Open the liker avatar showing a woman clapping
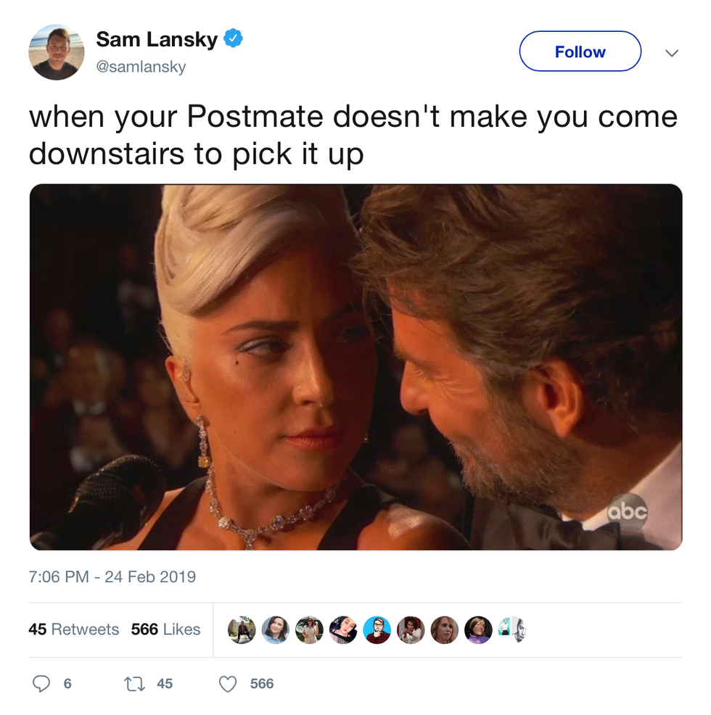The image size is (711, 715). pos(411,629)
